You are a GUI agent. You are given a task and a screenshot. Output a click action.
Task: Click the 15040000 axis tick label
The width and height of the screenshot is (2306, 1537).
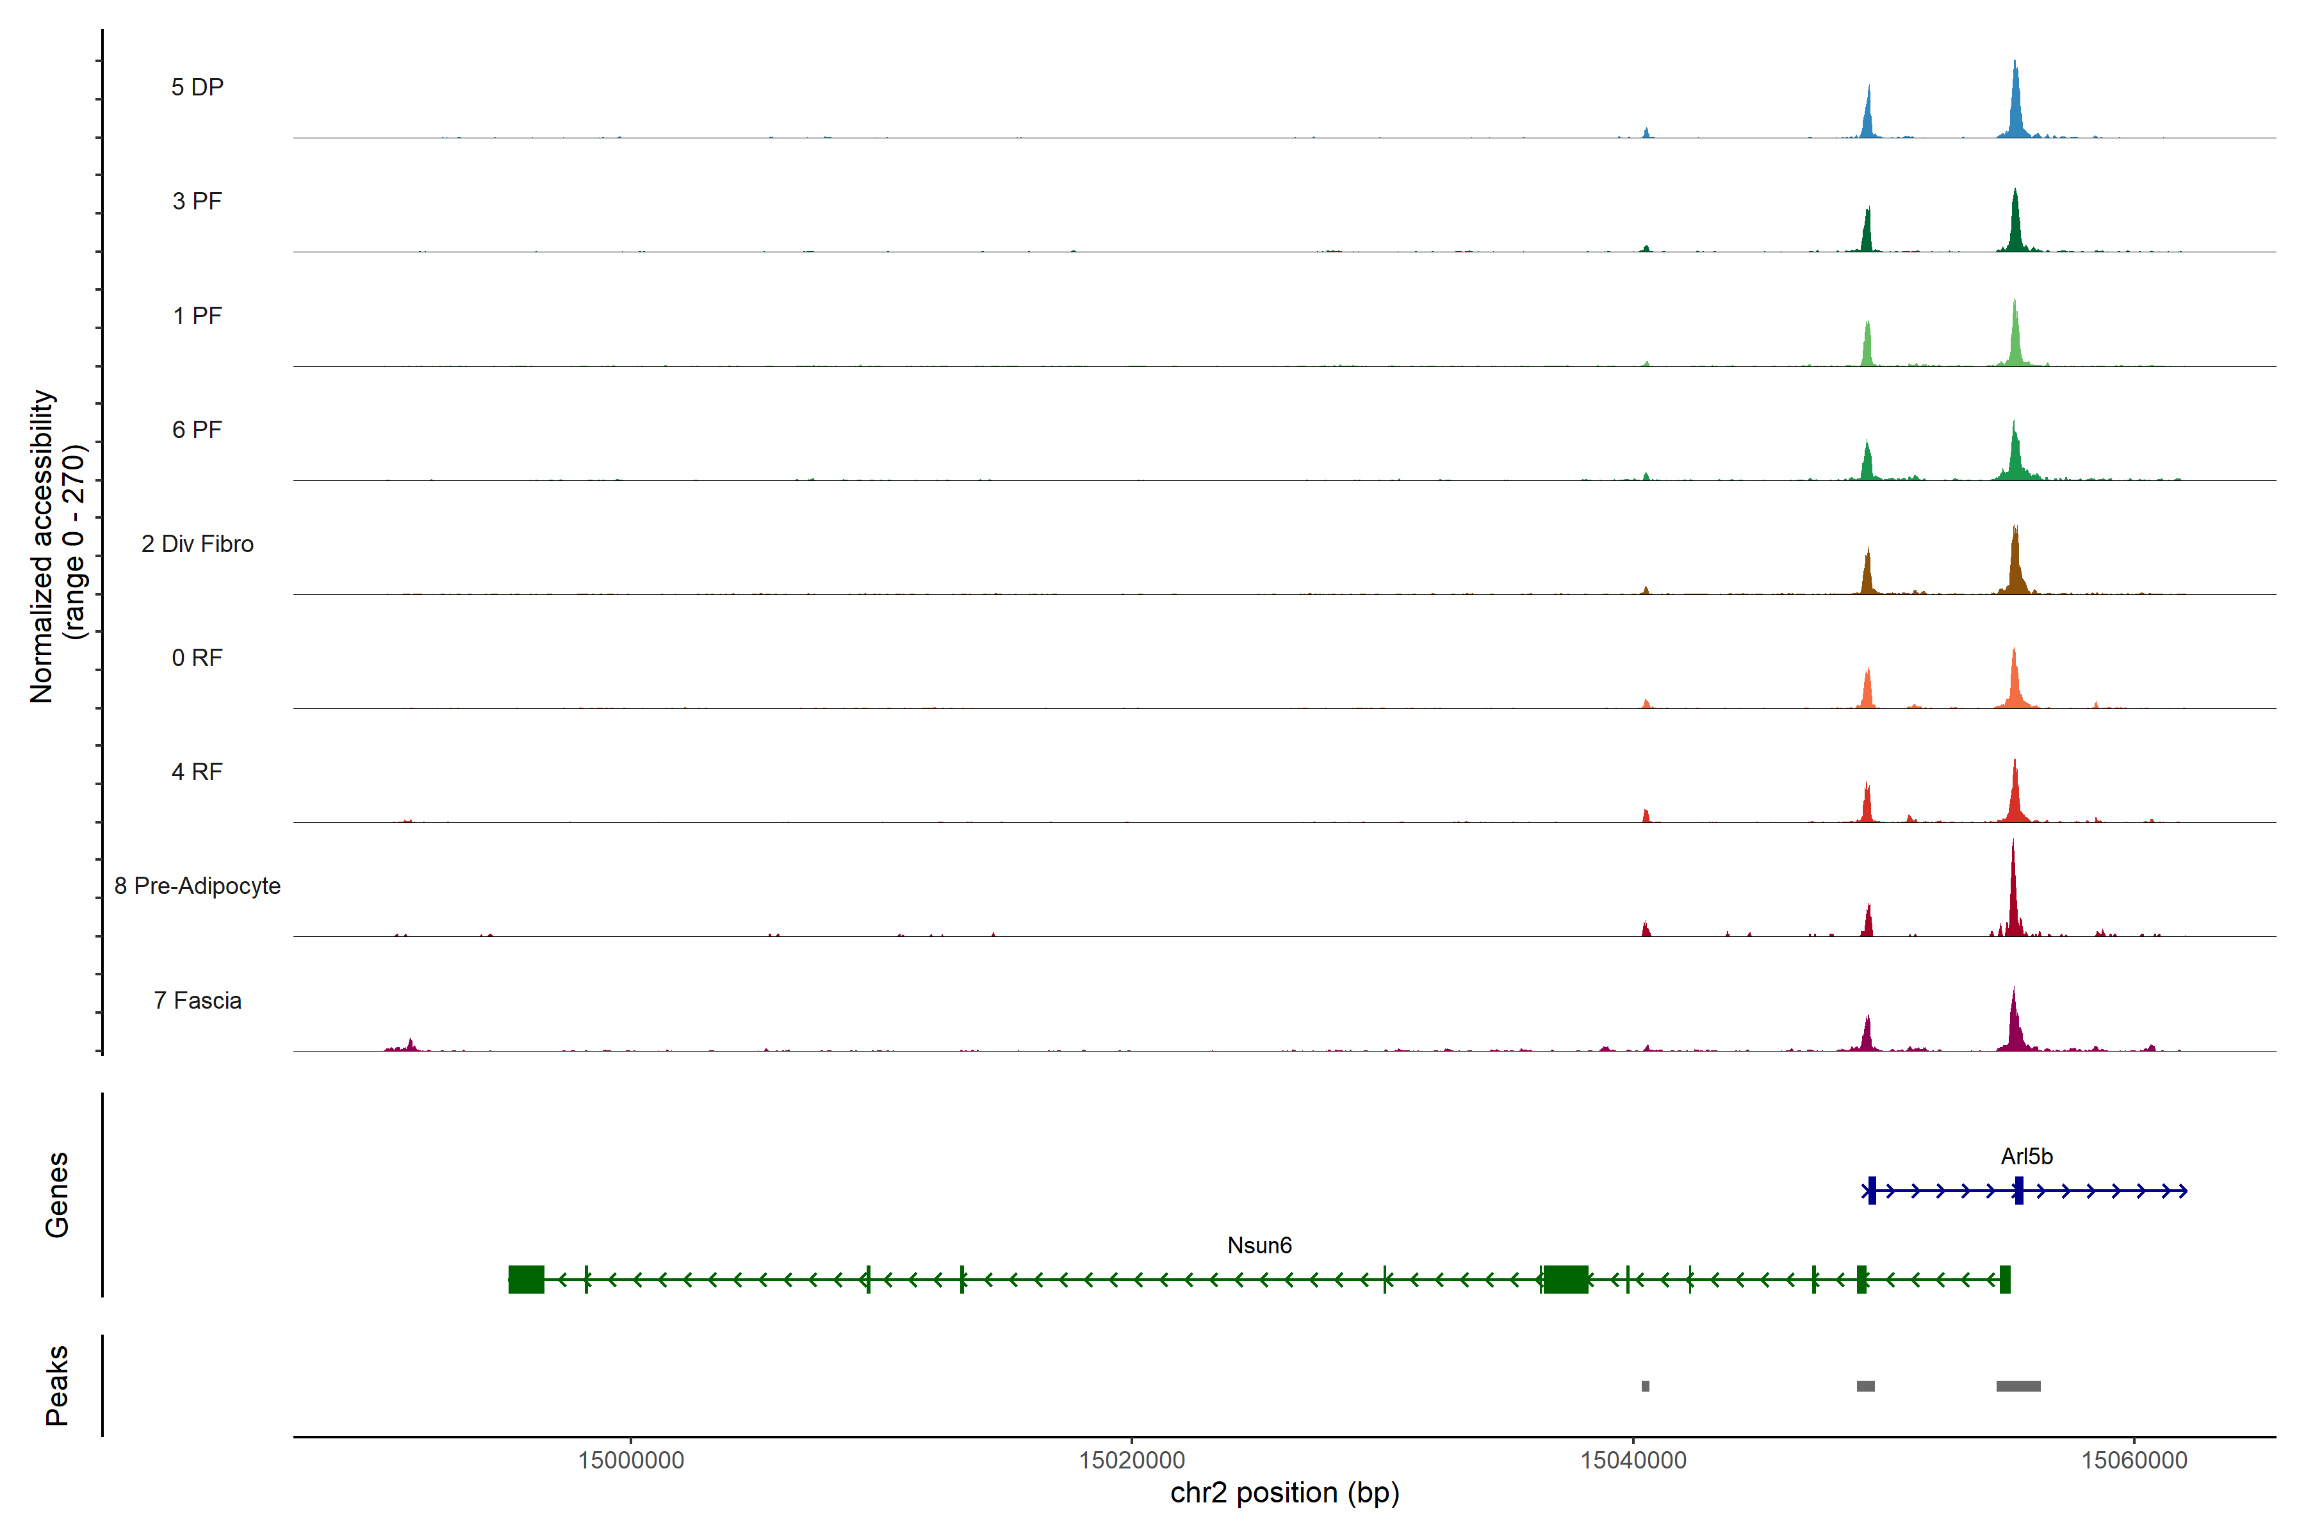(x=1633, y=1461)
